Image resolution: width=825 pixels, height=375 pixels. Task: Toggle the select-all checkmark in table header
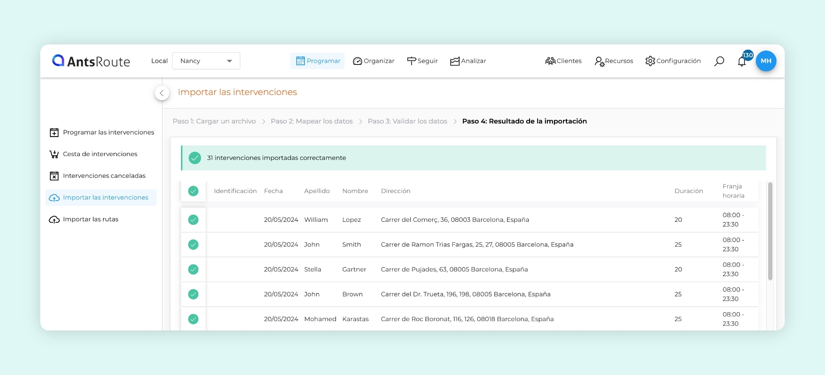(193, 191)
